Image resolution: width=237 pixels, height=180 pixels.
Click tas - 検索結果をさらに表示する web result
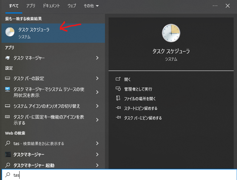39,144
